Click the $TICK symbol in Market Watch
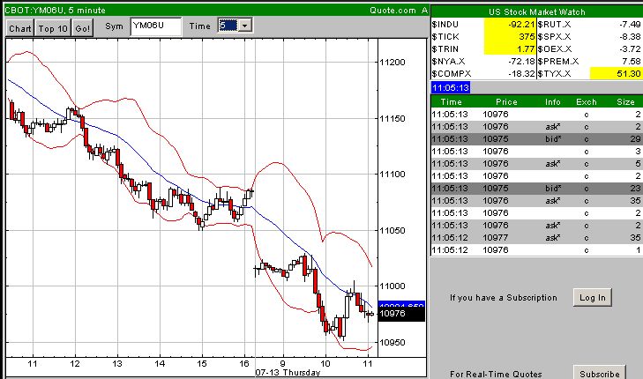Screen dimensions: 643x379 pos(445,37)
